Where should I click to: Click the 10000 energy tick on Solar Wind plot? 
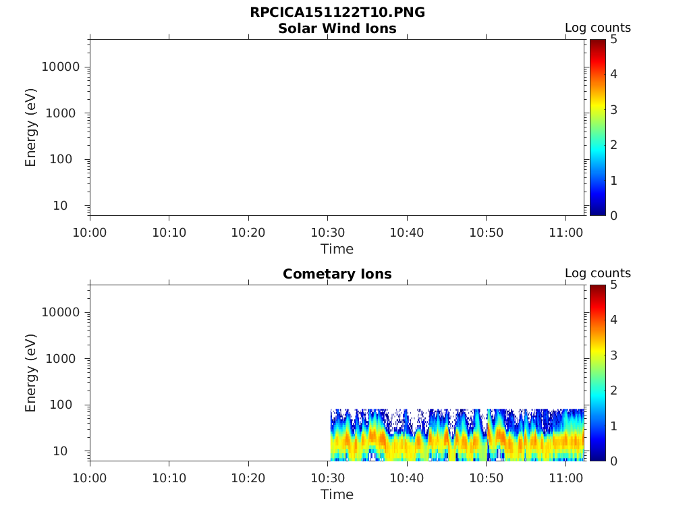click(61, 67)
